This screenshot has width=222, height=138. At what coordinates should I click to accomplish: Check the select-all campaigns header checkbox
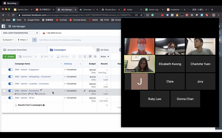(x=4, y=64)
